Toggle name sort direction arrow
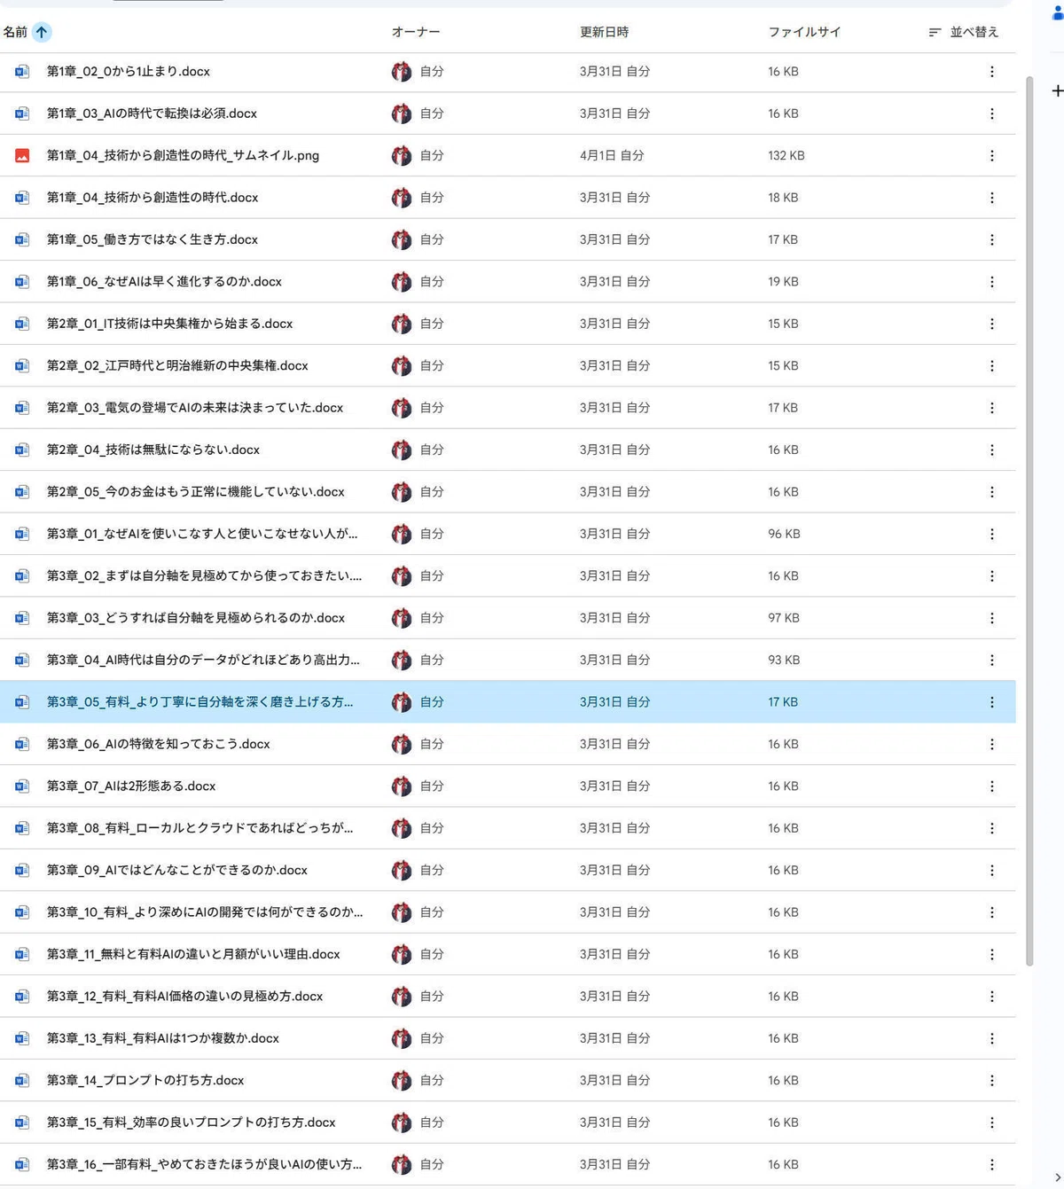Image resolution: width=1064 pixels, height=1189 pixels. pos(42,32)
